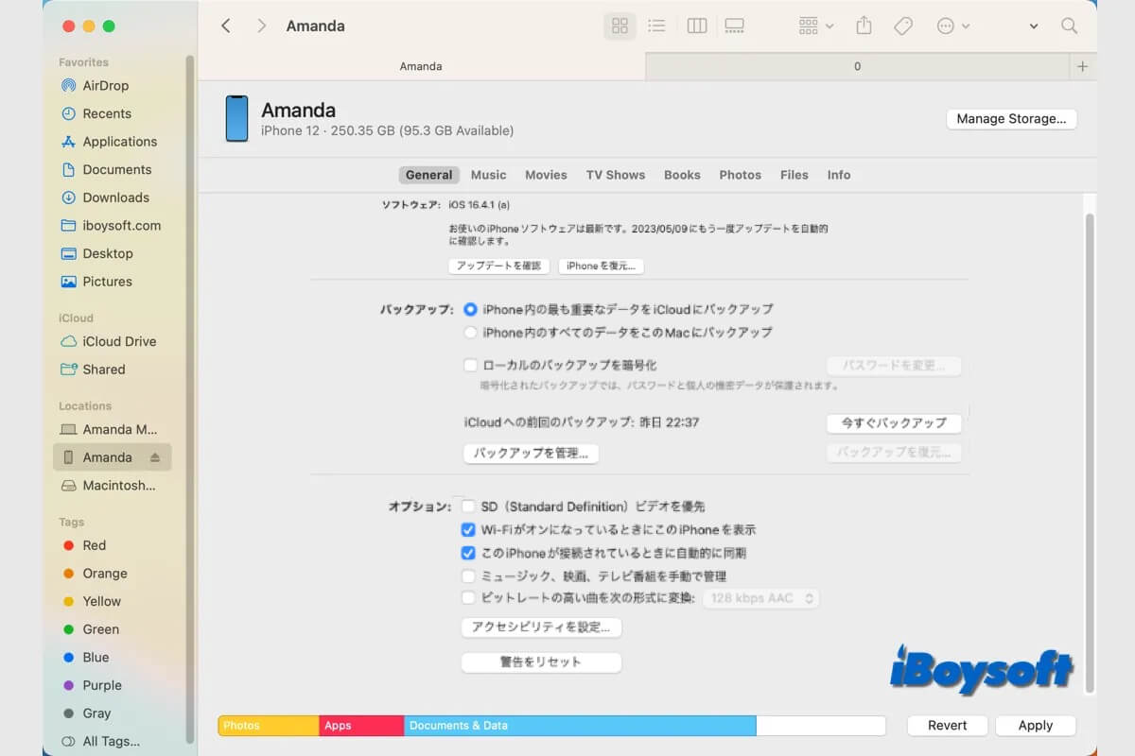Switch to list view

656,26
